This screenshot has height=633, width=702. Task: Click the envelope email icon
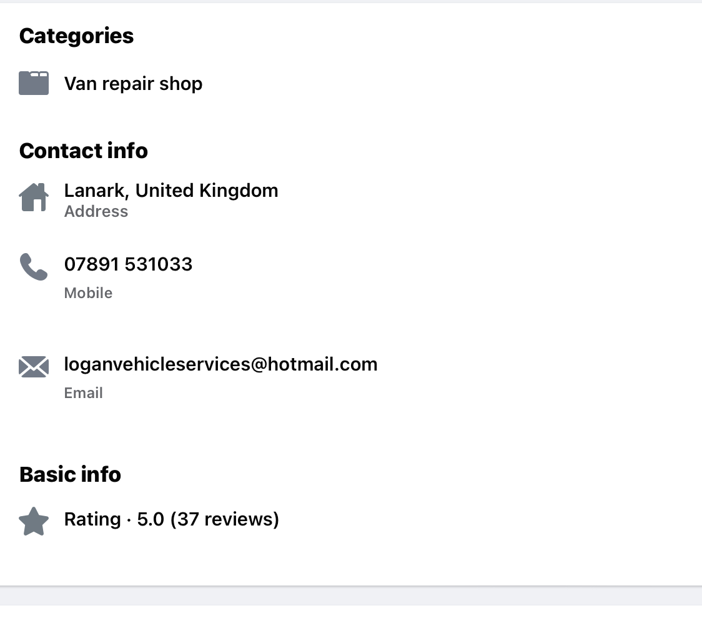point(34,367)
